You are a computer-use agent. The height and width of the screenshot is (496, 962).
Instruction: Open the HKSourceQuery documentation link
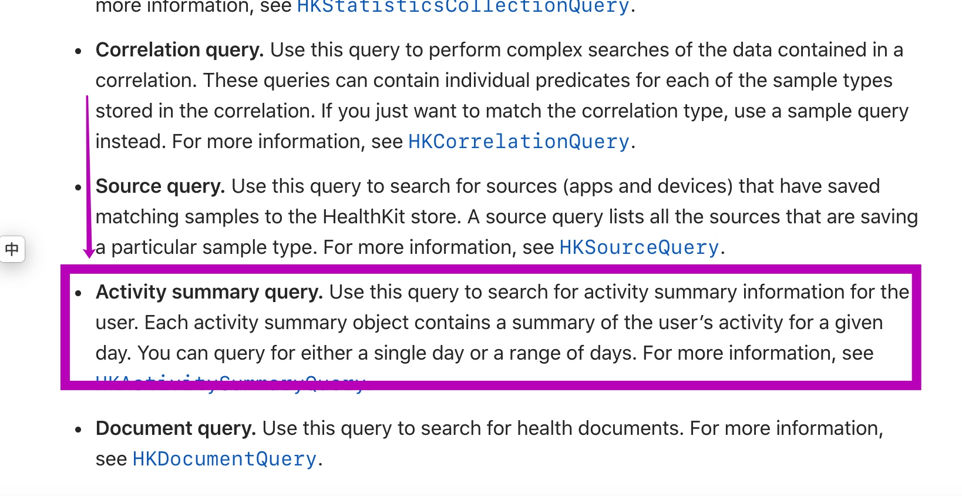coord(639,247)
